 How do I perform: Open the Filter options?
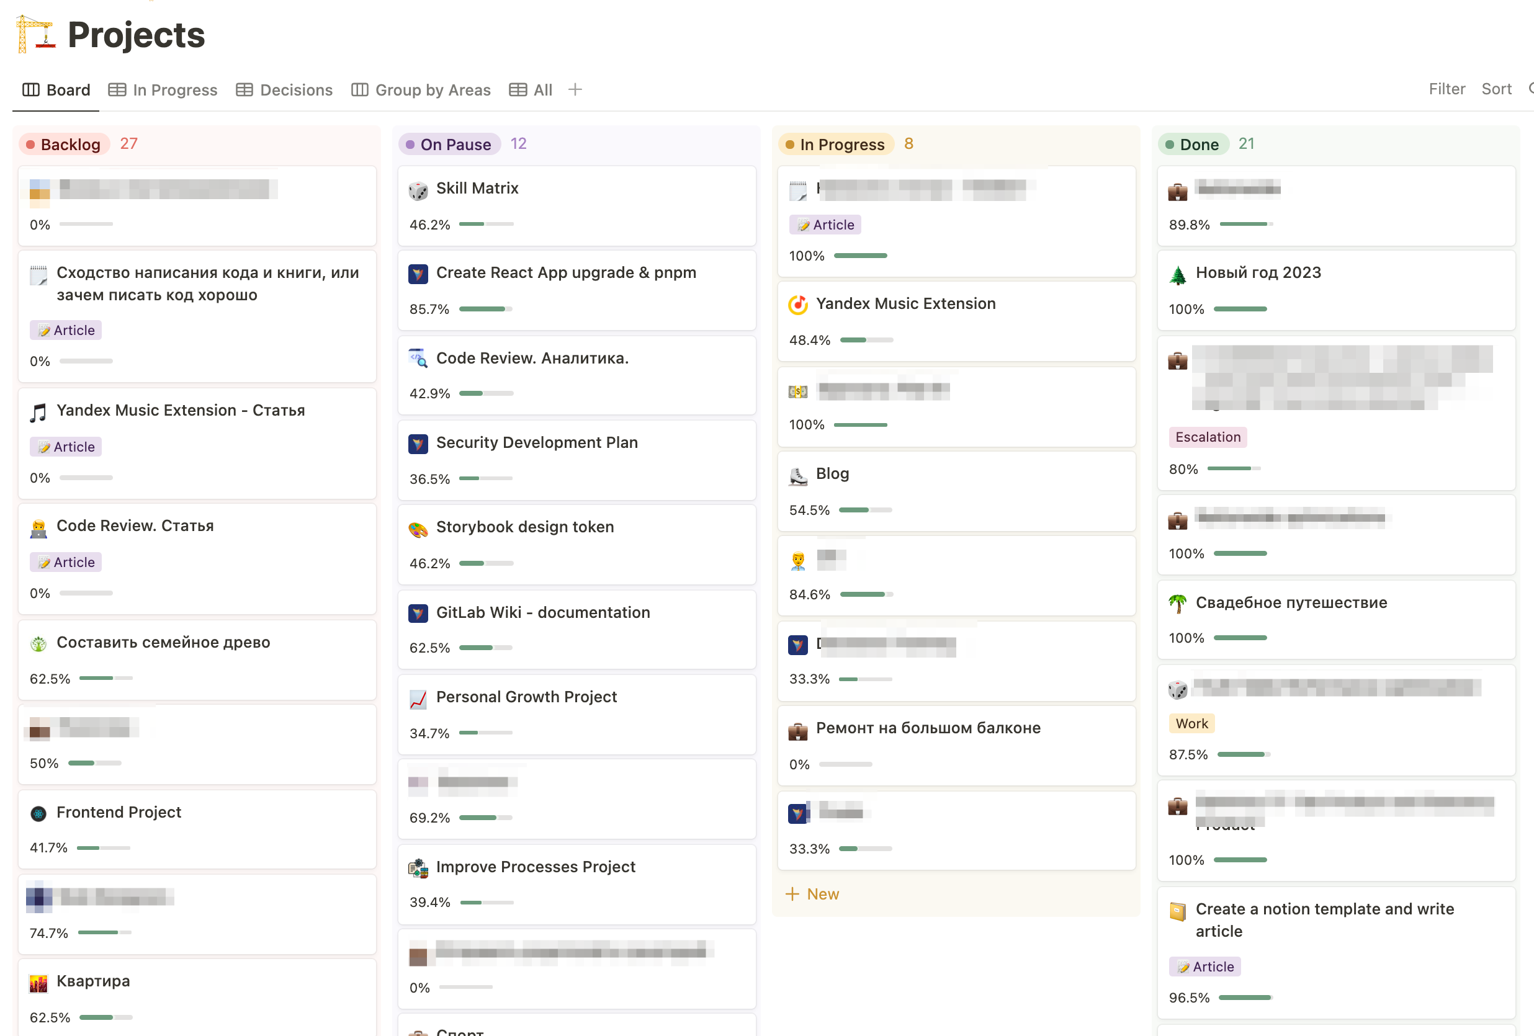tap(1447, 89)
